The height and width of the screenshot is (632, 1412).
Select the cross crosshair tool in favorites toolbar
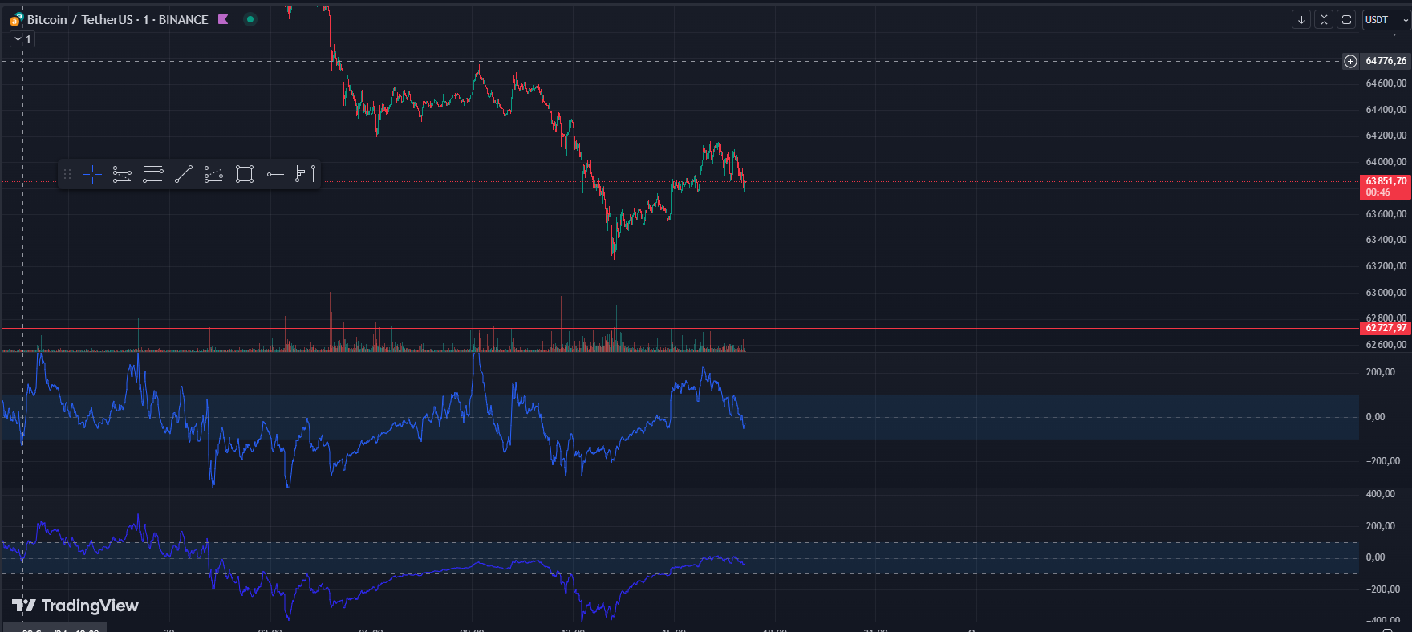coord(92,174)
